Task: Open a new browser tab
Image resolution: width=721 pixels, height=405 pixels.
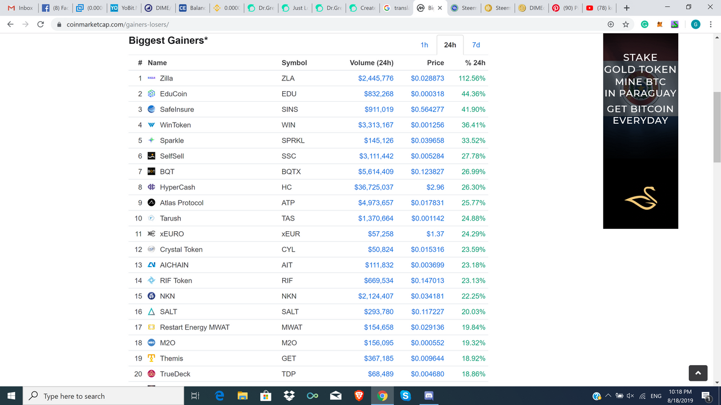Action: tap(626, 8)
